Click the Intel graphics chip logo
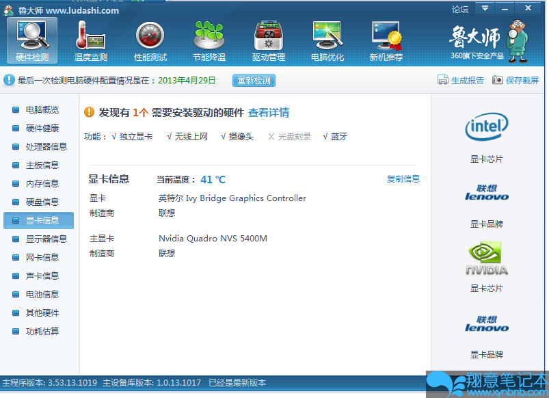 point(487,127)
